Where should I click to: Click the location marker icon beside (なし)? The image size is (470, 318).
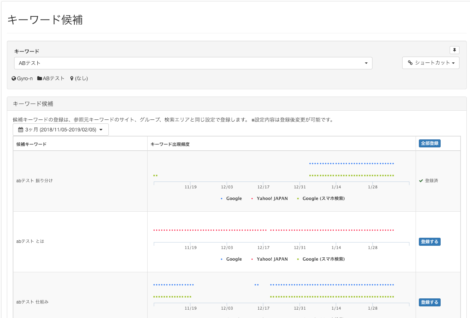point(72,78)
